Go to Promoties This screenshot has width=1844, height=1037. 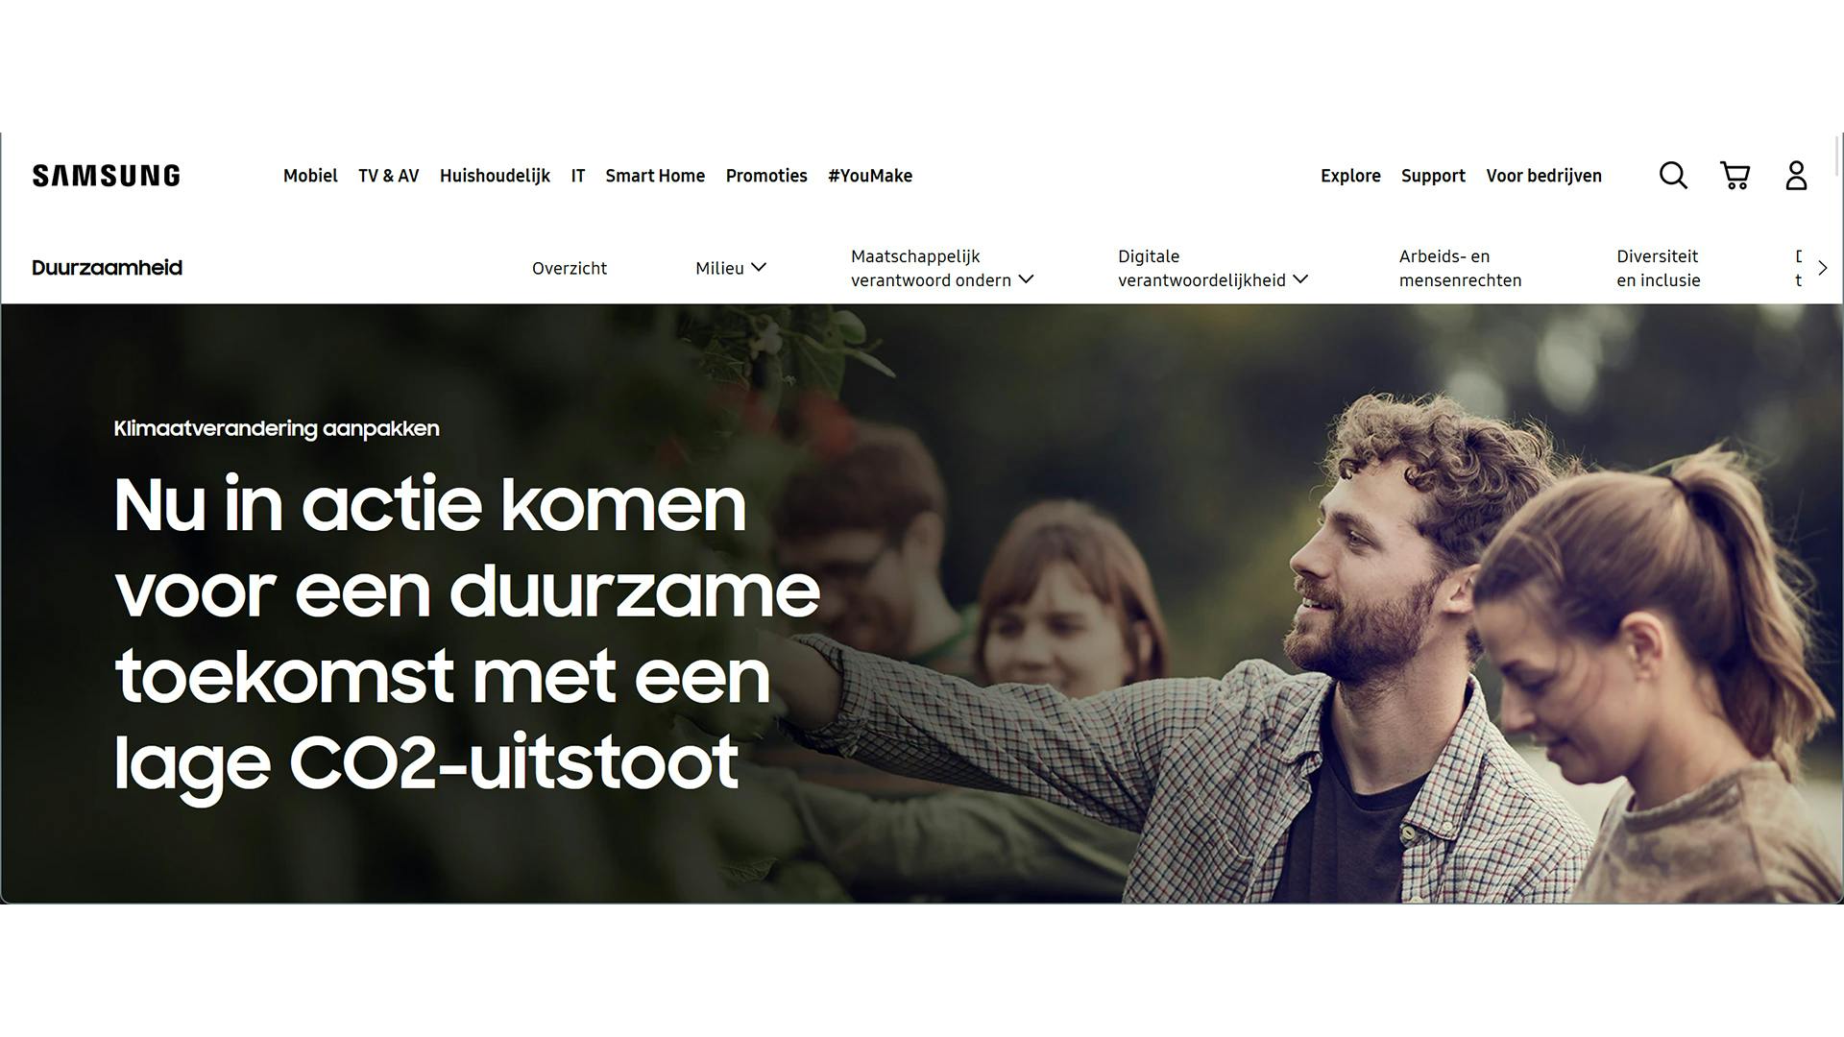[766, 176]
